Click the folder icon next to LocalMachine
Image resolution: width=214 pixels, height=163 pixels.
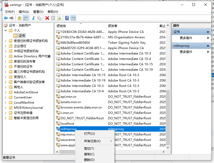[11, 102]
